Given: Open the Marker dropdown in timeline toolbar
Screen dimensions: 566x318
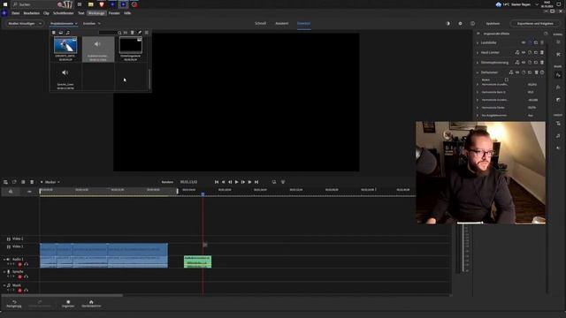Looking at the screenshot, I should tap(50, 182).
